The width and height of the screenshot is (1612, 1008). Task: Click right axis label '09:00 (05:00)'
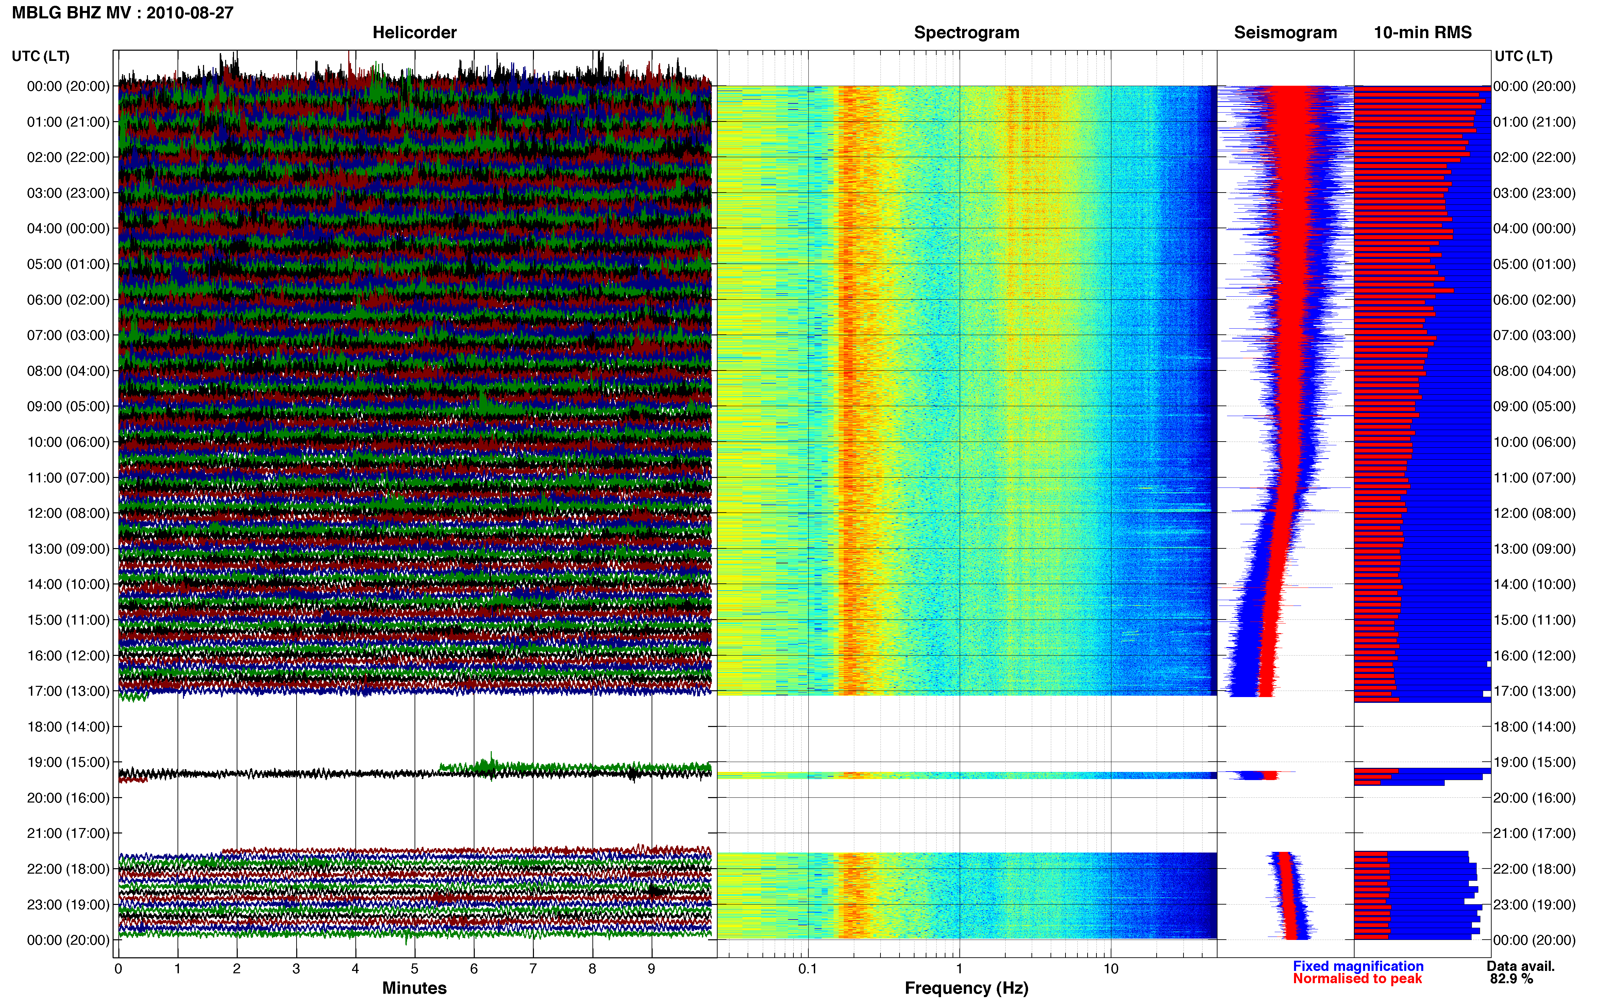[1535, 407]
